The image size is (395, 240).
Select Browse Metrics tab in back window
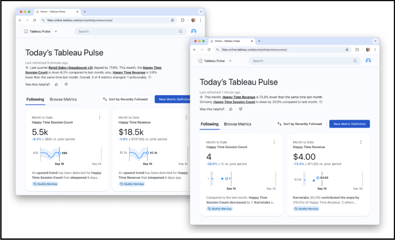click(63, 99)
